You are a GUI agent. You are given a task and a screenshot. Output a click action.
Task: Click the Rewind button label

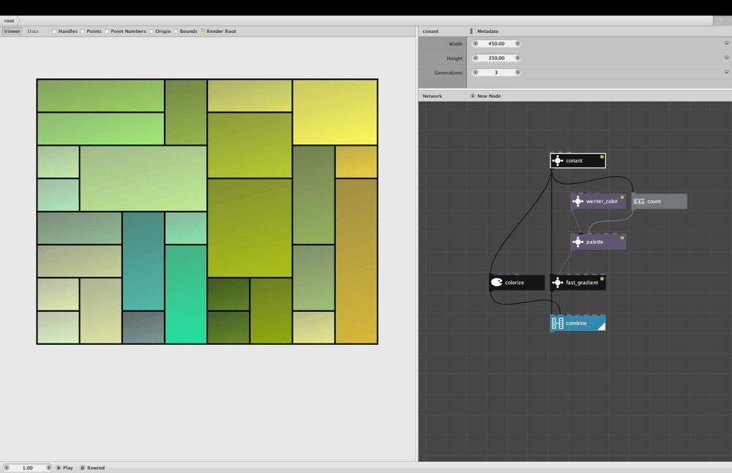pos(96,468)
